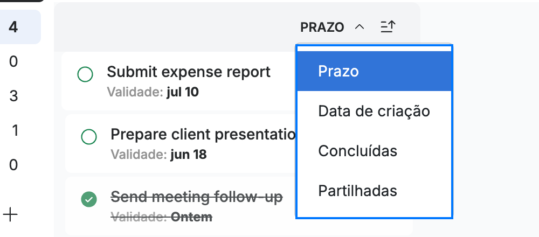This screenshot has height=237, width=539.
Task: Uncheck the completed Send meeting follow-up task
Action: 89,199
